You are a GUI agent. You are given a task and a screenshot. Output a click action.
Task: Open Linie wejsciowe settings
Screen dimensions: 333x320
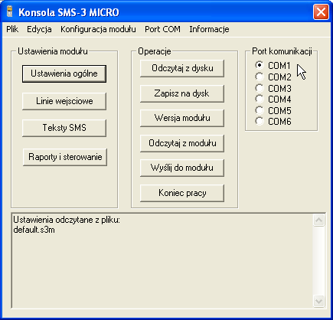click(x=64, y=101)
